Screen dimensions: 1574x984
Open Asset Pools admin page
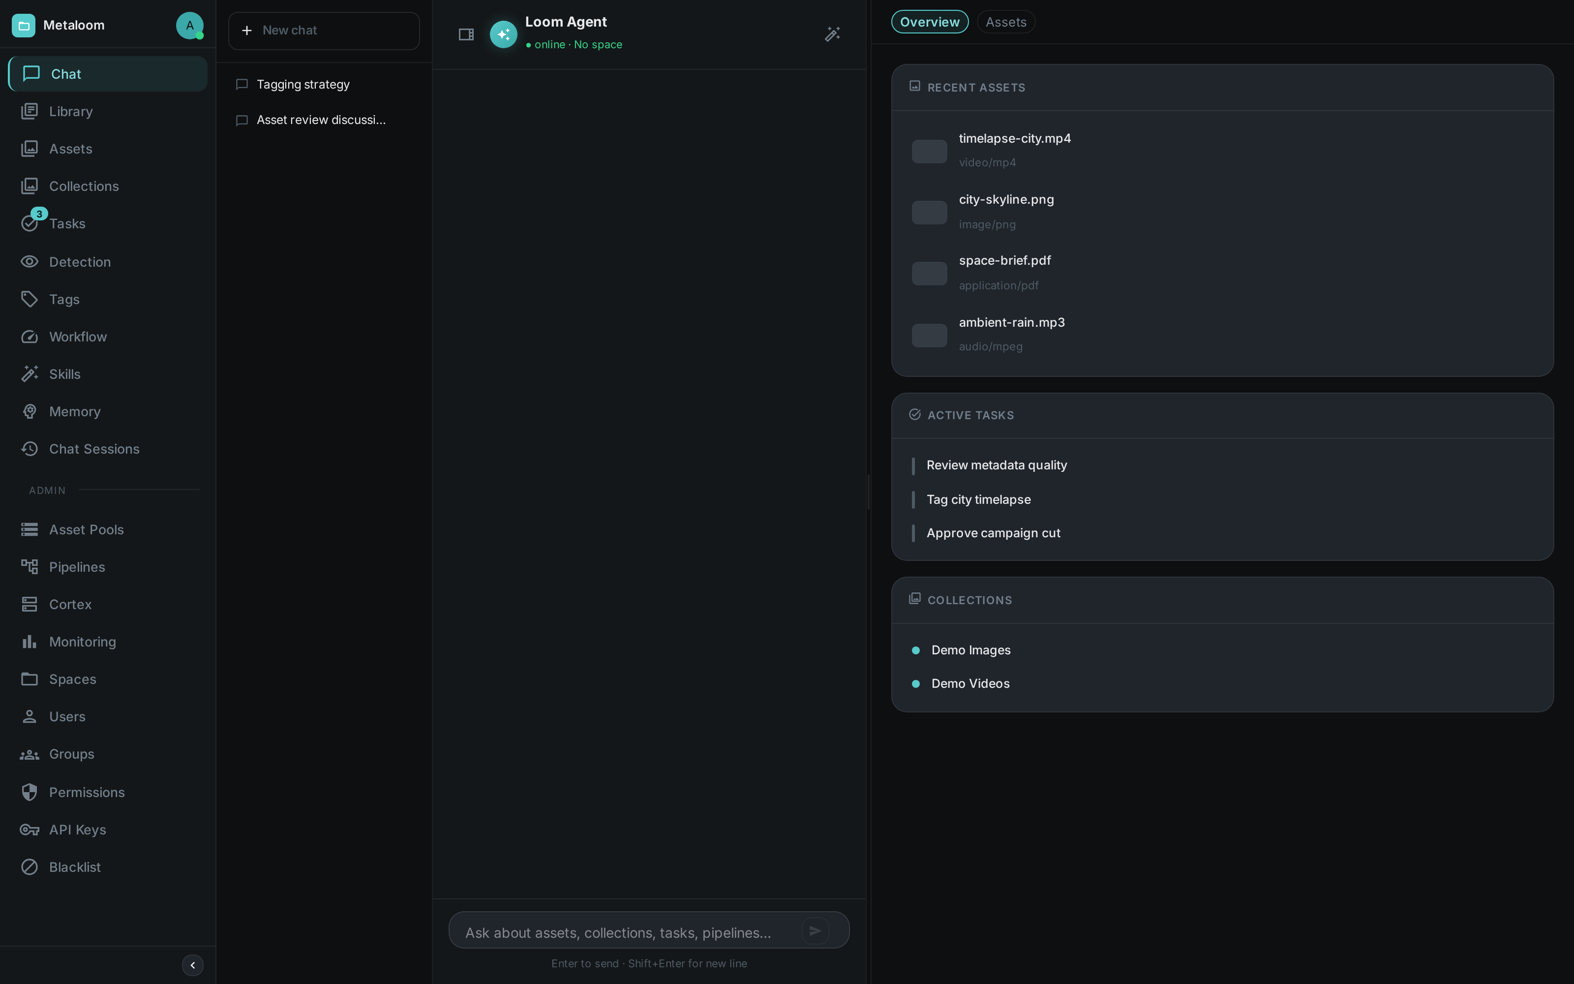coord(107,530)
